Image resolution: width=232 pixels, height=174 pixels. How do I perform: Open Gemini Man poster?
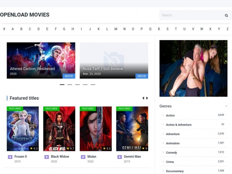click(132, 129)
